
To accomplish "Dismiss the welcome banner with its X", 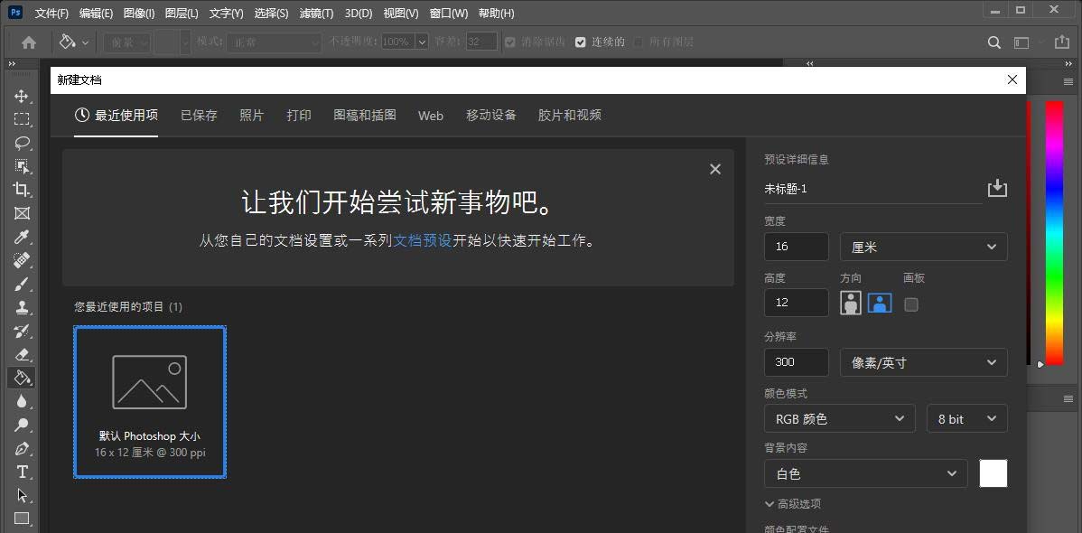I will (x=715, y=169).
